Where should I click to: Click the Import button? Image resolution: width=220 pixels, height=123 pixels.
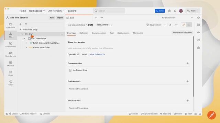point(59,18)
